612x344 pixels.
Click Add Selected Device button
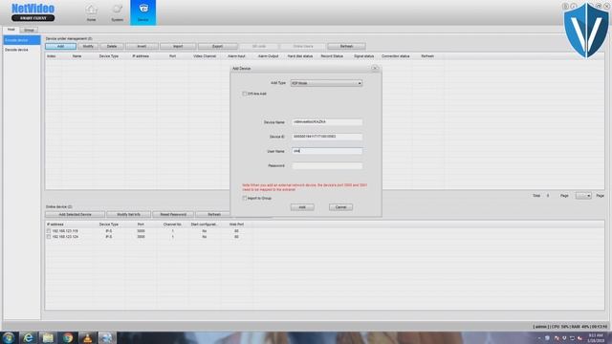[x=75, y=214]
